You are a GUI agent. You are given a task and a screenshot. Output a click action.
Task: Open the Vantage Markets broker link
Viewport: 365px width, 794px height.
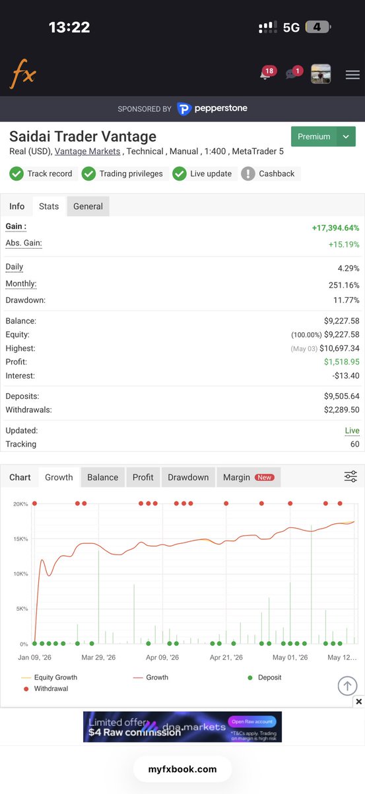click(x=87, y=152)
